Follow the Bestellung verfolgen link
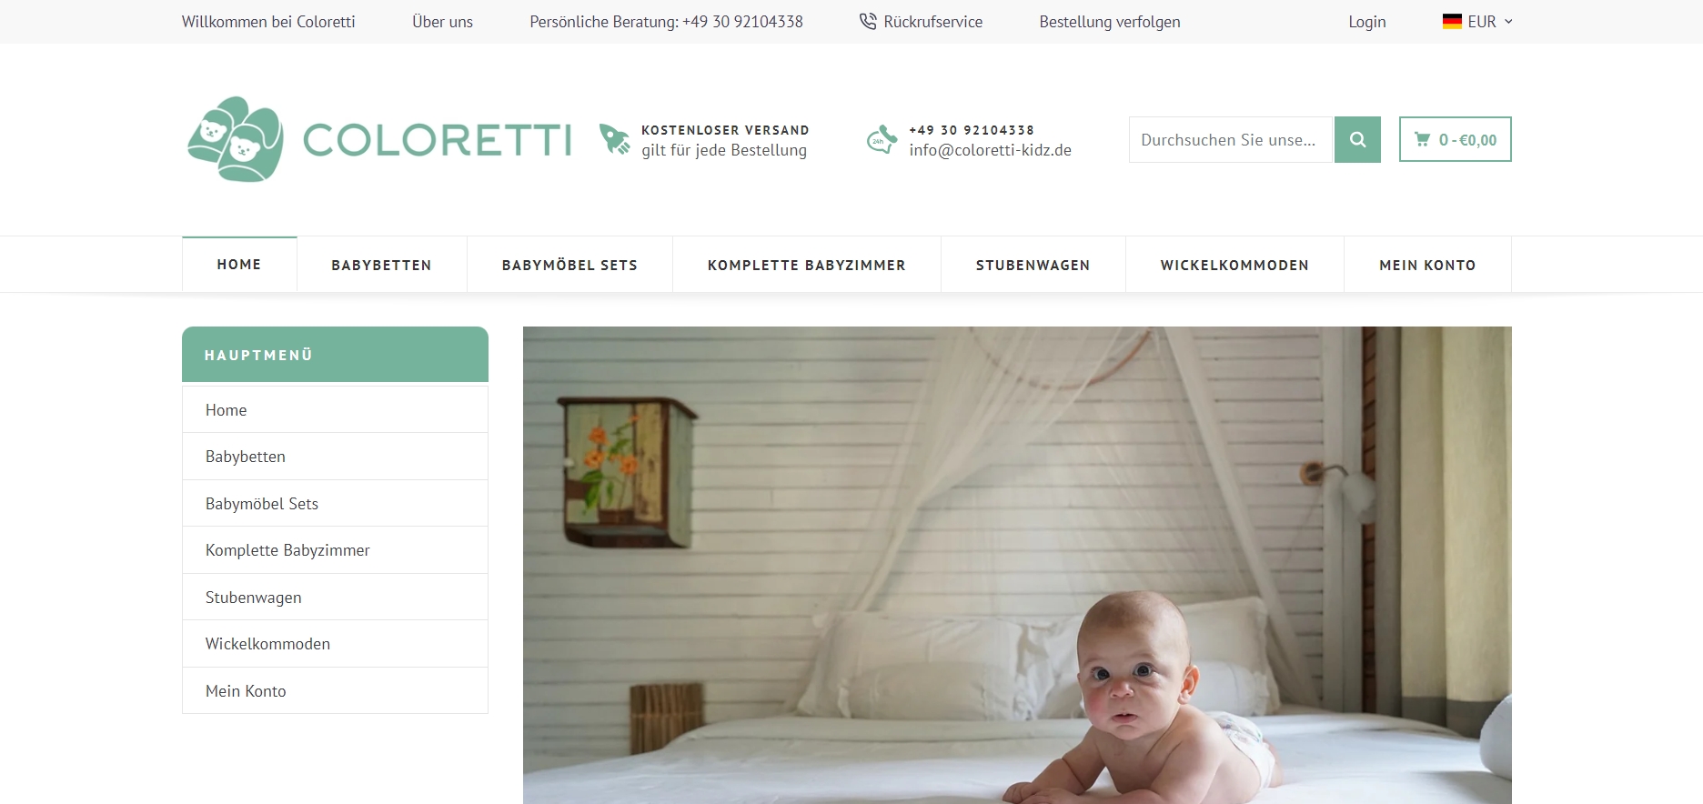Screen dimensions: 1703x804 1109,21
